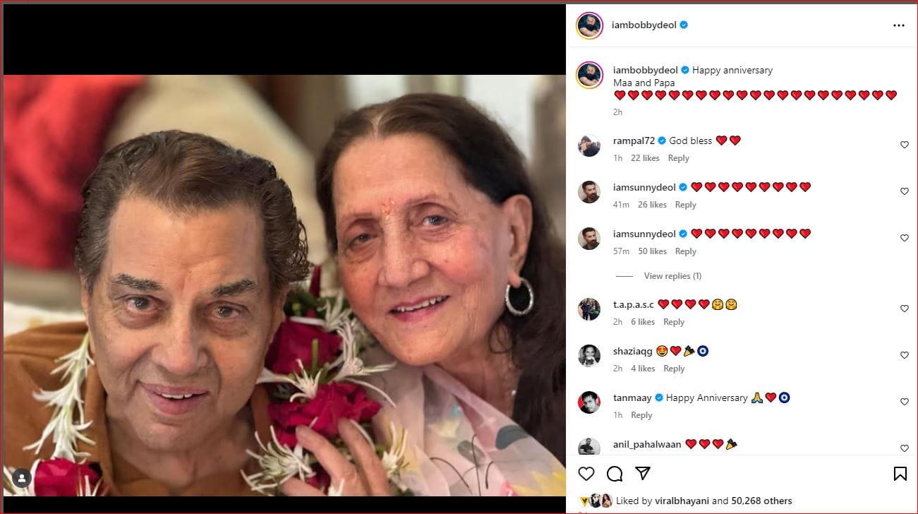Open viralbhayani's profile from liked-by line
Image resolution: width=918 pixels, height=514 pixels.
[x=680, y=501]
